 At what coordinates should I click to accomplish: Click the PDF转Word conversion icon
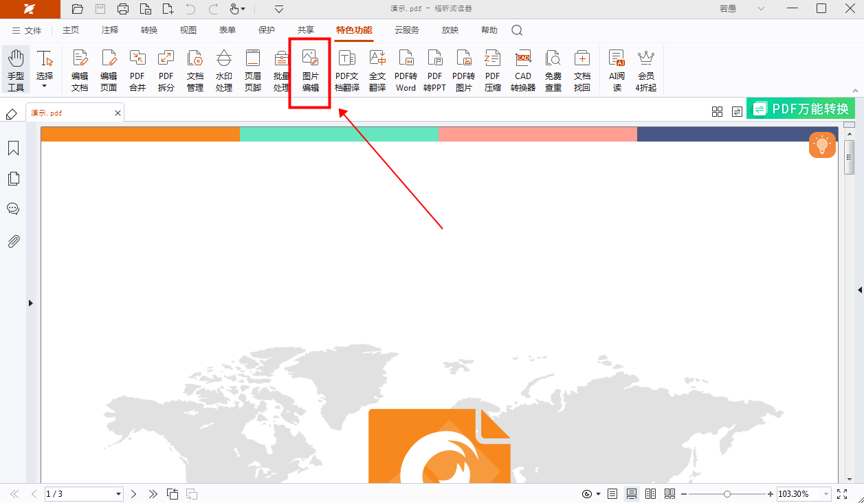click(x=406, y=71)
